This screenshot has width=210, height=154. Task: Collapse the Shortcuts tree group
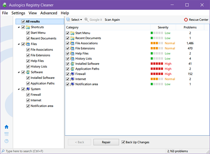pyautogui.click(x=19, y=27)
